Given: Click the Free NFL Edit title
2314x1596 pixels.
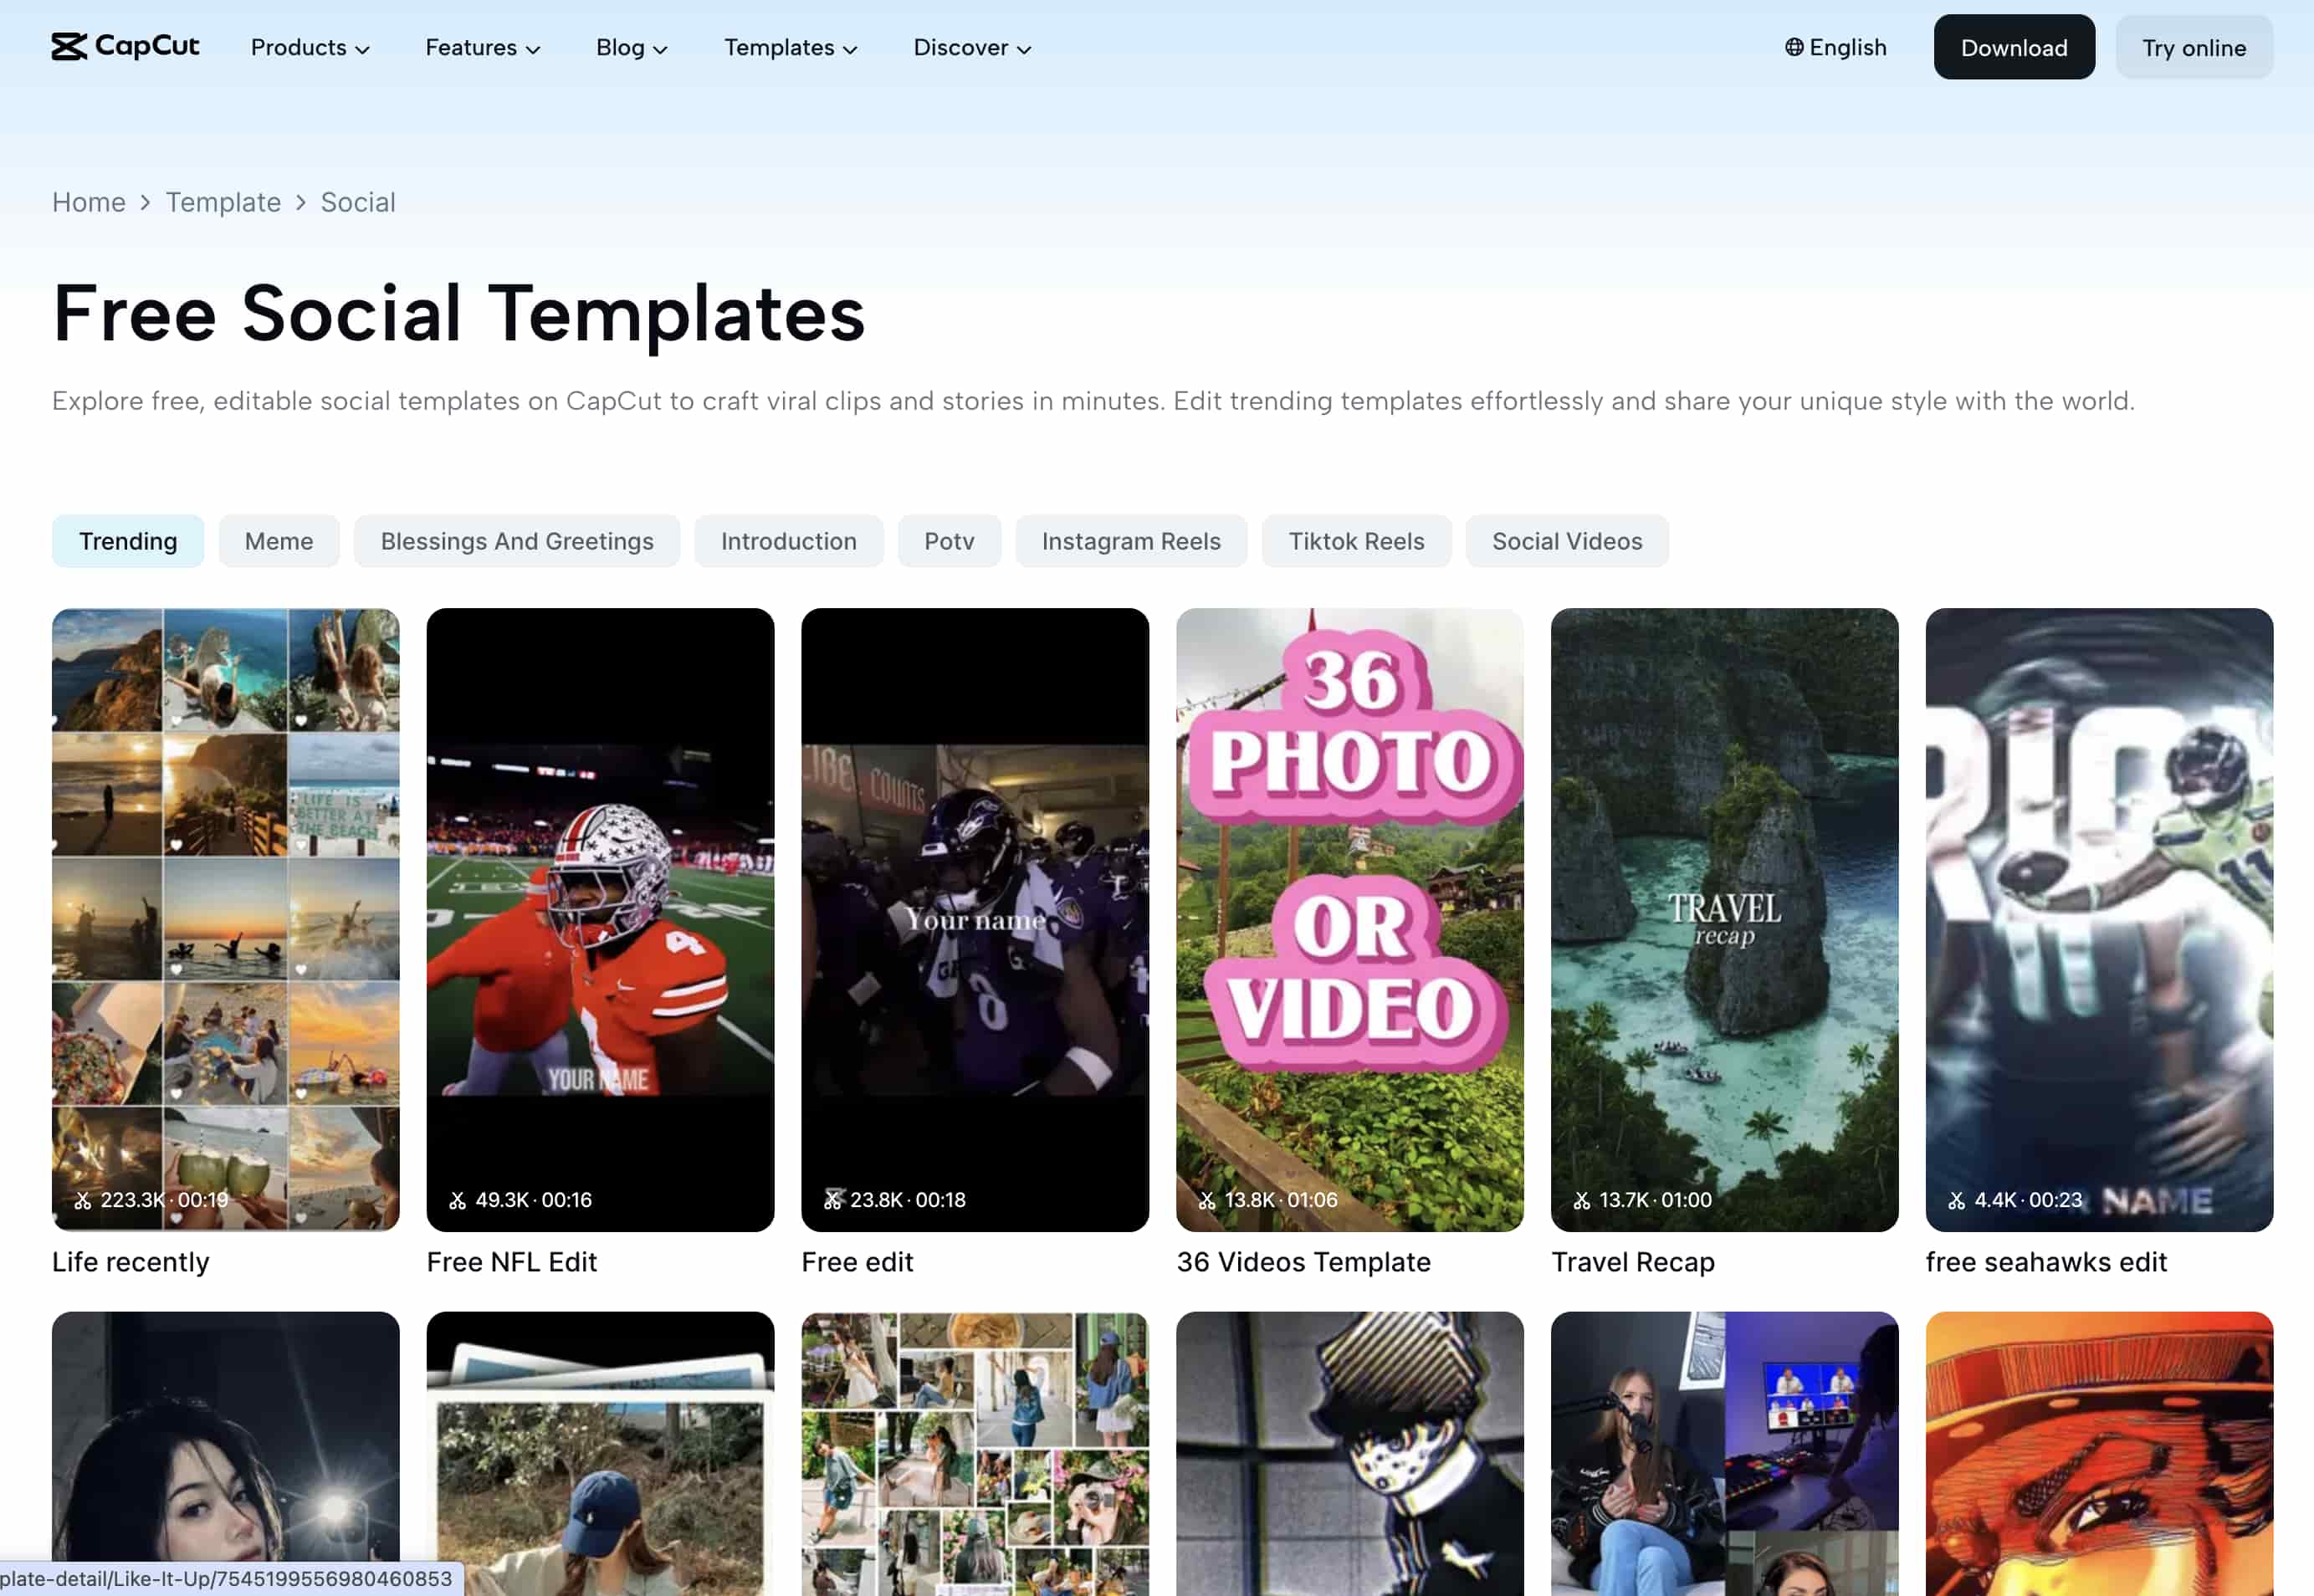Looking at the screenshot, I should click(512, 1262).
